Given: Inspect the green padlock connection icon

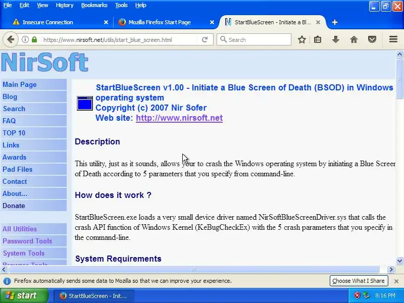Looking at the screenshot, I should (x=34, y=40).
